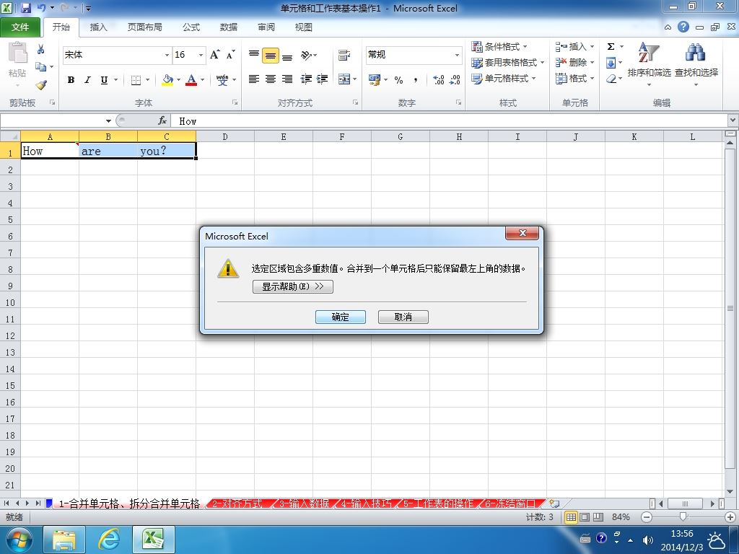The width and height of the screenshot is (739, 554).
Task: Click the Name Box input field
Action: click(53, 121)
